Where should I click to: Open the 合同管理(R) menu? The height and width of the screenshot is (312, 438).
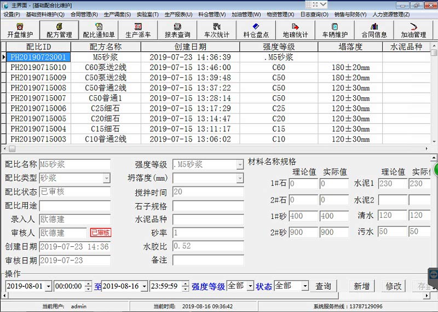point(84,14)
